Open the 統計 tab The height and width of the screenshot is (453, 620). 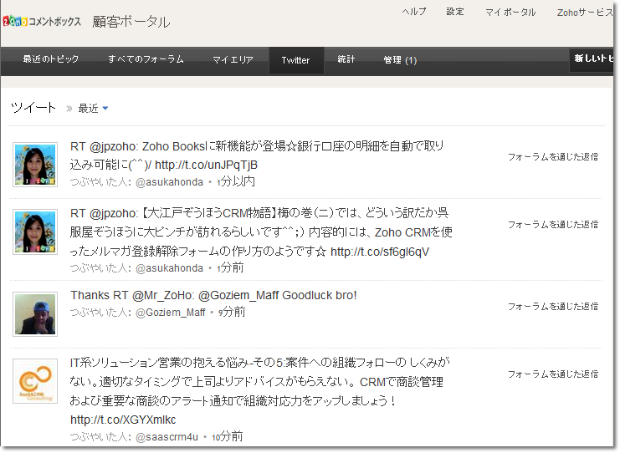pyautogui.click(x=346, y=59)
